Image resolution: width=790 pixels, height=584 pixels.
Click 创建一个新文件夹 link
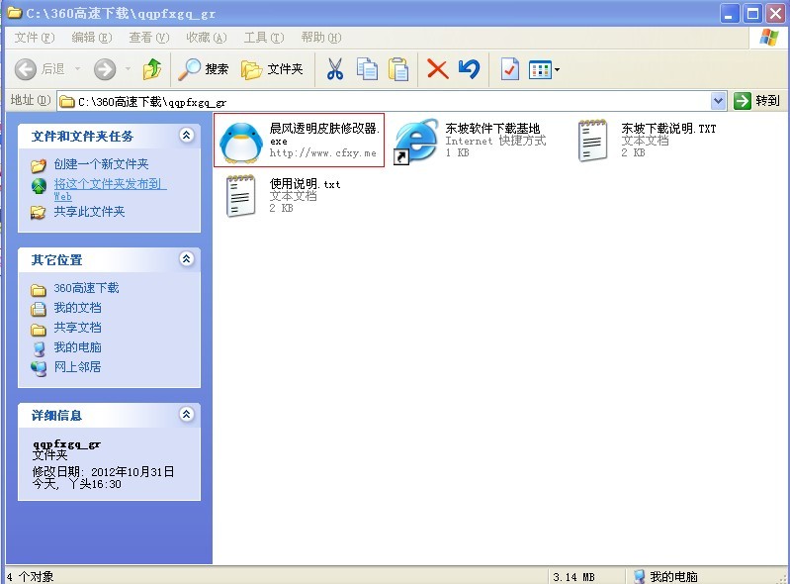click(x=101, y=164)
